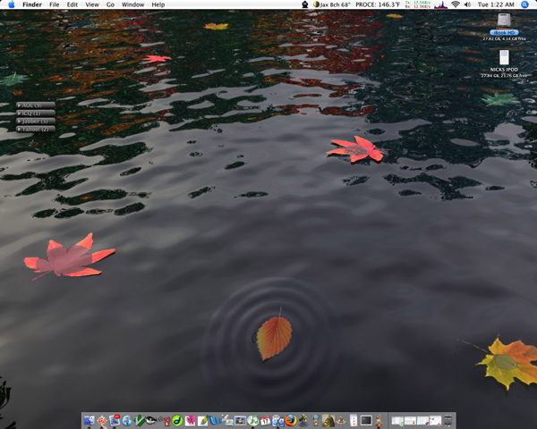Restore the fourth minimized window in Dock
Screen dimensions: 537x429
pos(436,420)
